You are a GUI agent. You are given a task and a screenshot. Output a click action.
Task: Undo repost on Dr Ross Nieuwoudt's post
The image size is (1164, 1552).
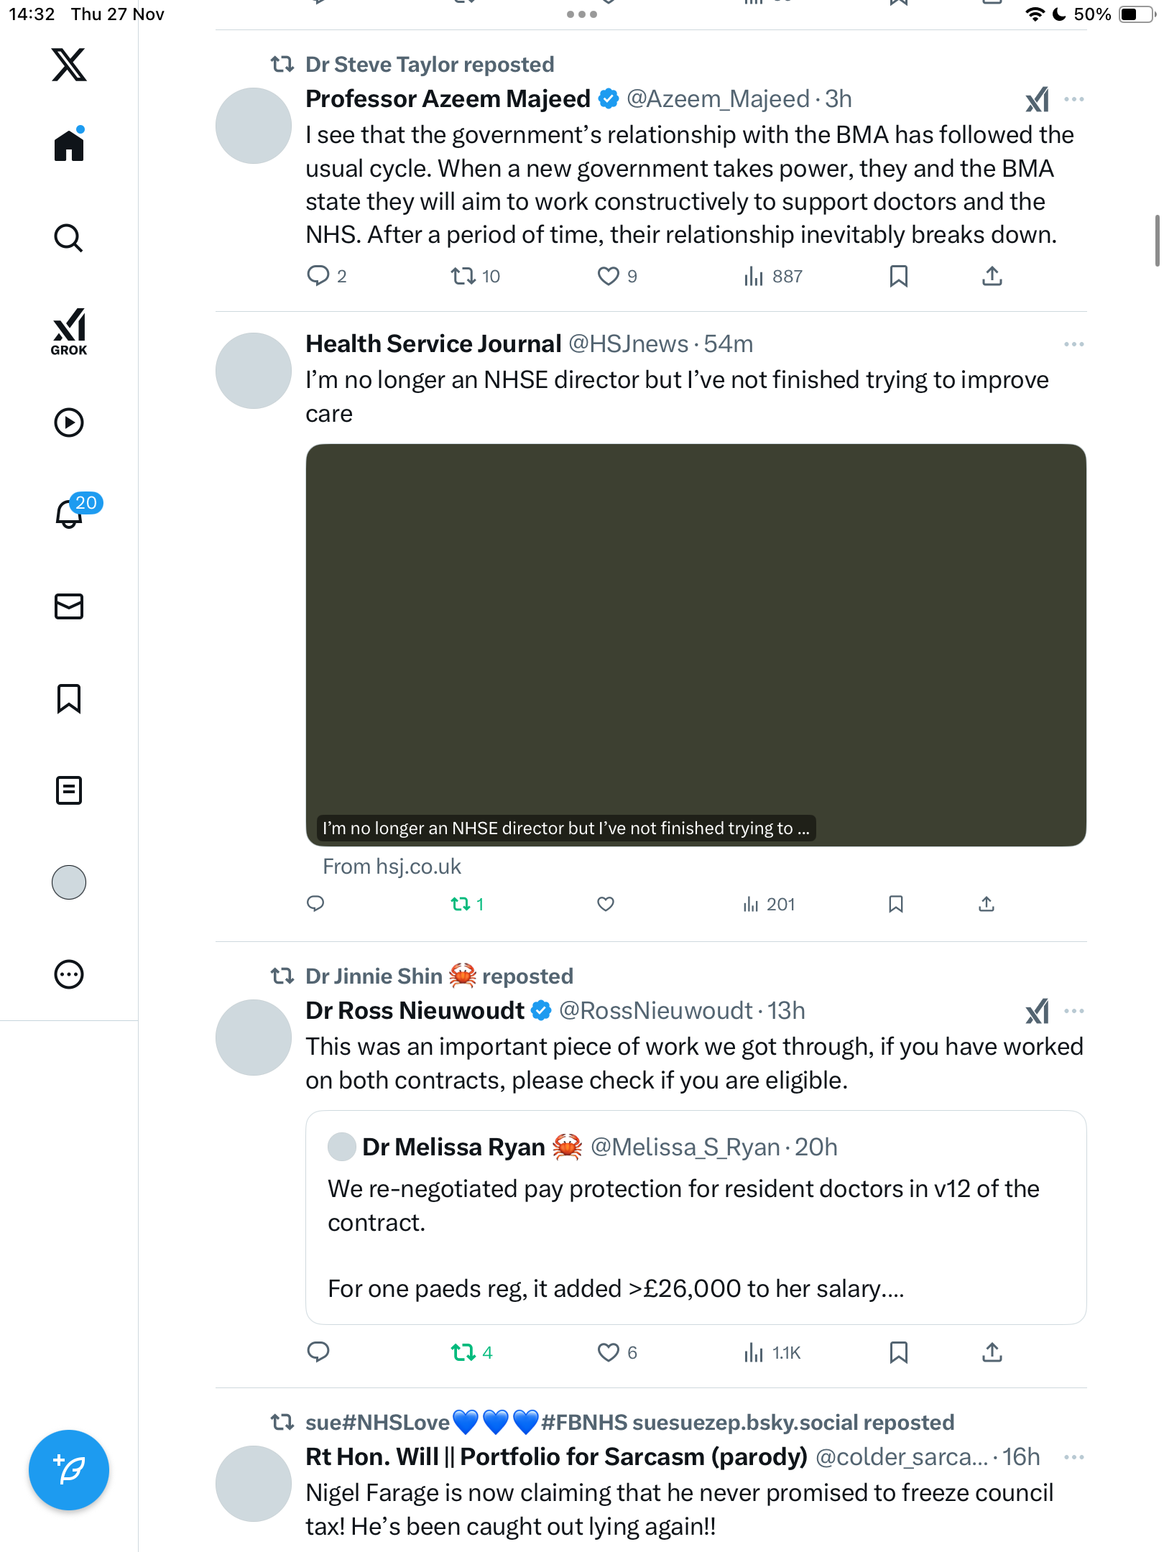point(463,1353)
